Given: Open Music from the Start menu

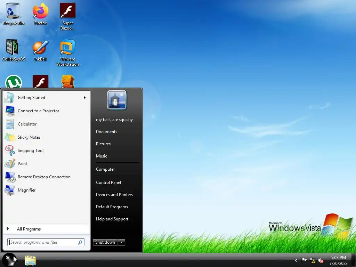Looking at the screenshot, I should [102, 156].
